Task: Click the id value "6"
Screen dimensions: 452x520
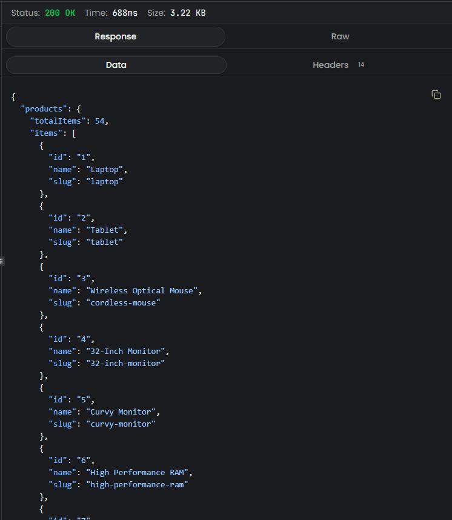Action: [84, 461]
